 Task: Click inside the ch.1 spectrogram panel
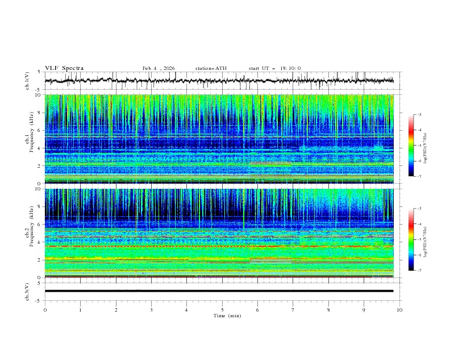pos(219,139)
